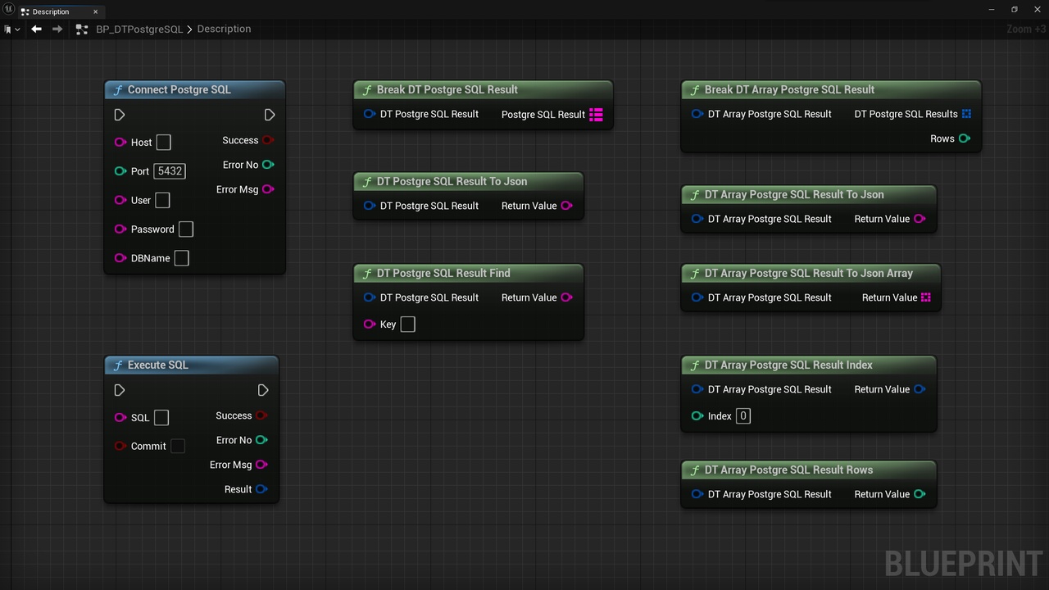This screenshot has height=590, width=1049.
Task: Click the Port input pin
Action: pyautogui.click(x=120, y=171)
